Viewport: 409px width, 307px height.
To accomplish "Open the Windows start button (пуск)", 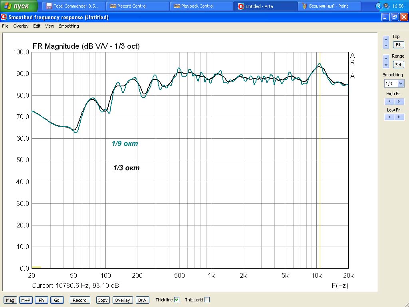I will (19, 6).
